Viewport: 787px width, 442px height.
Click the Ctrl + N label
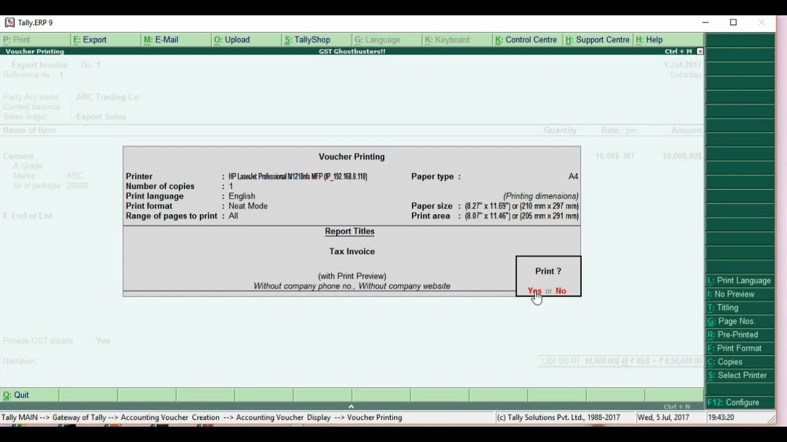[x=678, y=406]
